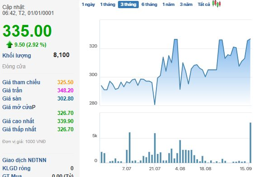
Task: Click the 335.00 current price figure
Action: click(27, 31)
